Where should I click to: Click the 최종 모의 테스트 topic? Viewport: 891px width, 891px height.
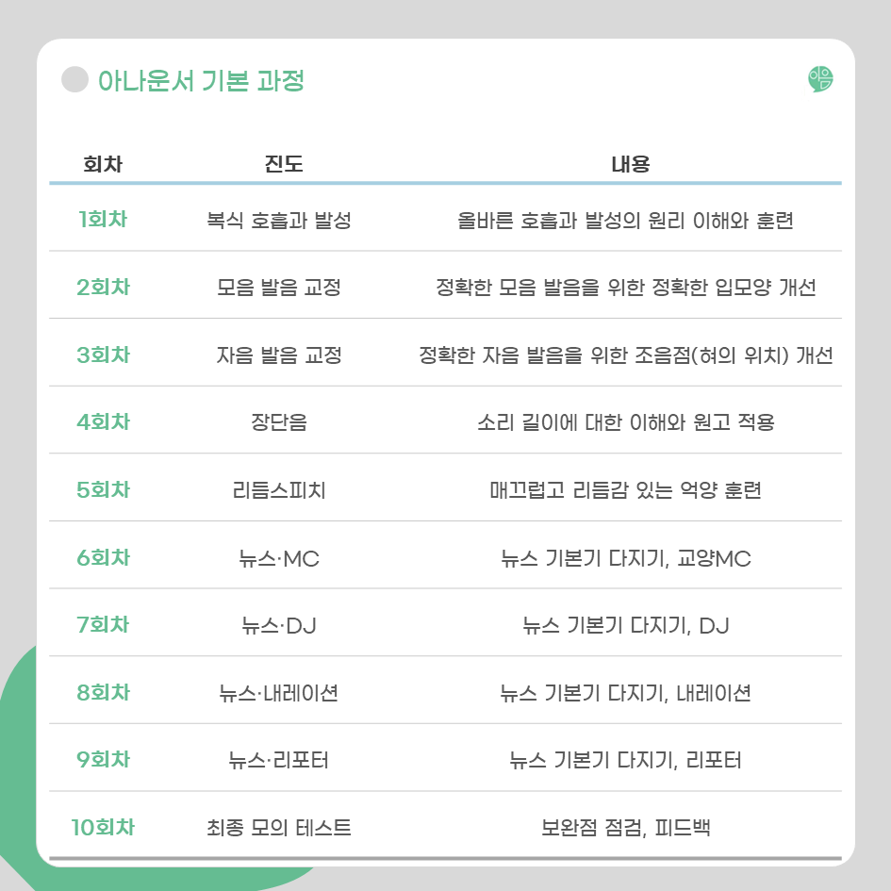pos(279,828)
